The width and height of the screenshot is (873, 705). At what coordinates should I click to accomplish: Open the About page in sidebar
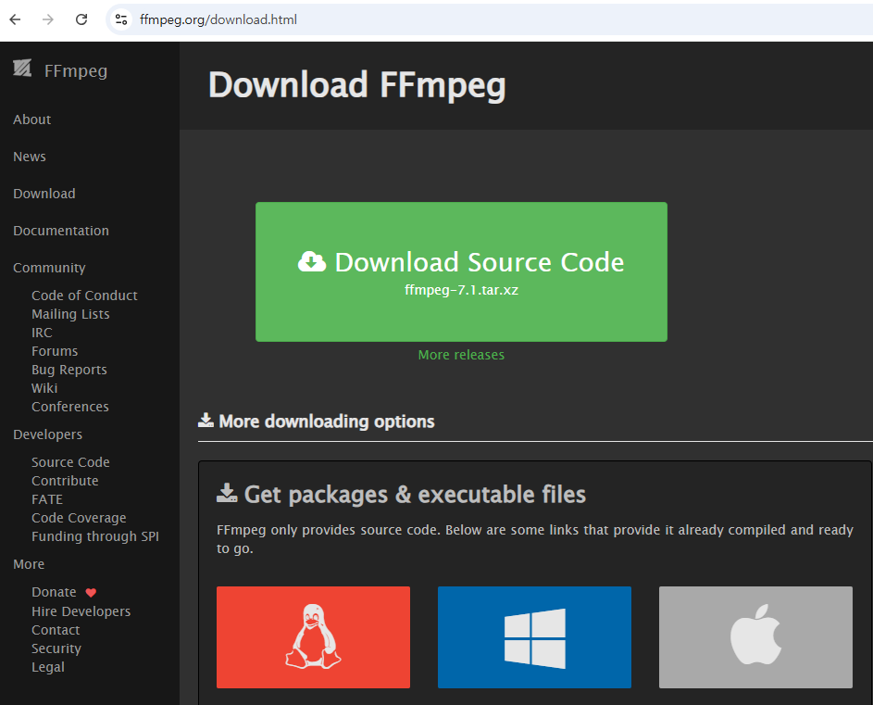(x=31, y=120)
